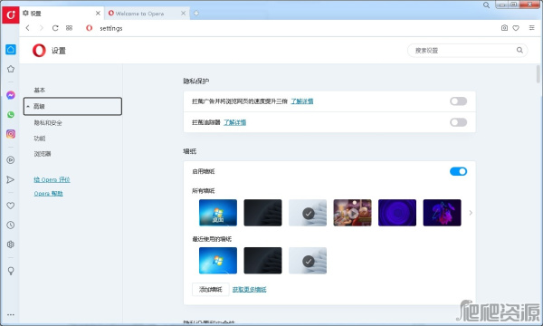Click the magnifier icon in the settings search box

(x=519, y=50)
